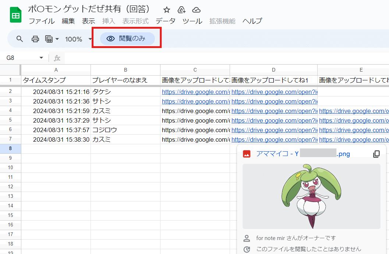
Task: Open the 表示形式 menu
Action: [135, 21]
